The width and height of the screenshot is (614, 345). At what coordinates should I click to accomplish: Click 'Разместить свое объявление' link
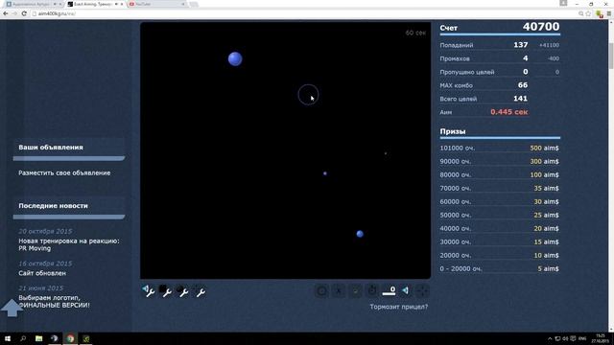(x=64, y=172)
